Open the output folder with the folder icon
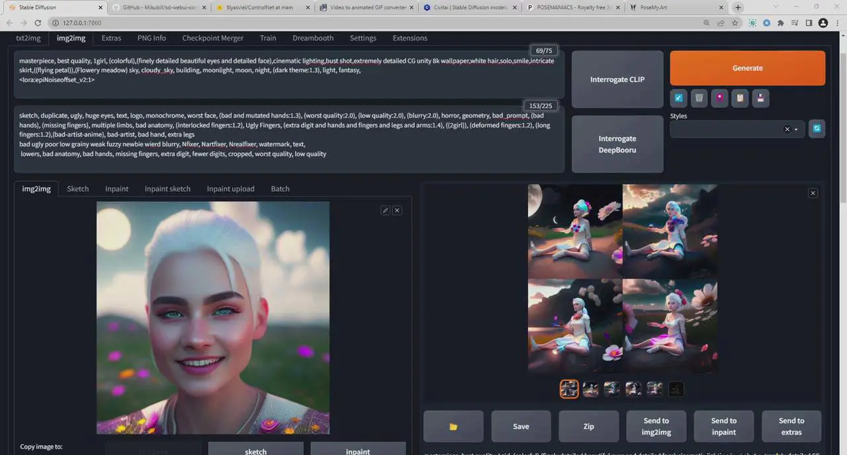 tap(453, 427)
